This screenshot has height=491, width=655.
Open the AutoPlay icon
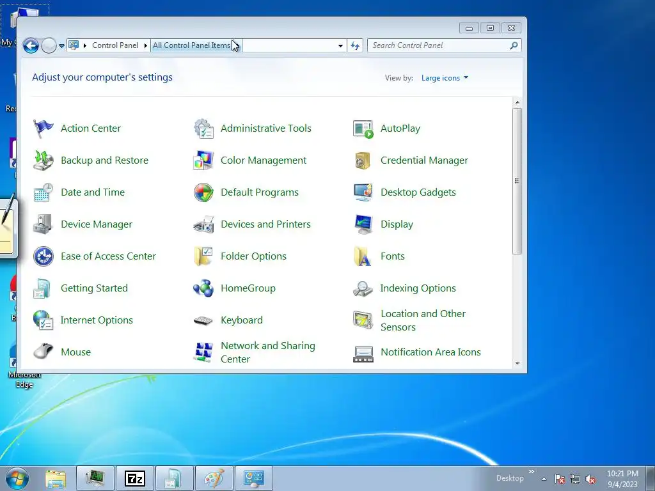[x=363, y=128]
